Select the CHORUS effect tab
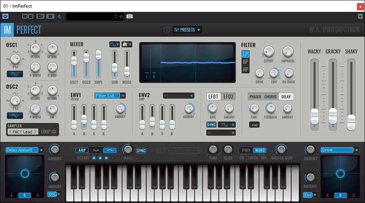 click(x=271, y=96)
